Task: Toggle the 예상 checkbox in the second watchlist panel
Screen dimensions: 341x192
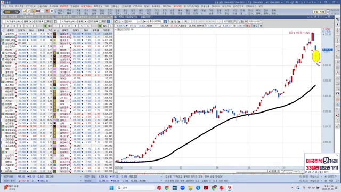Action: [x=101, y=21]
